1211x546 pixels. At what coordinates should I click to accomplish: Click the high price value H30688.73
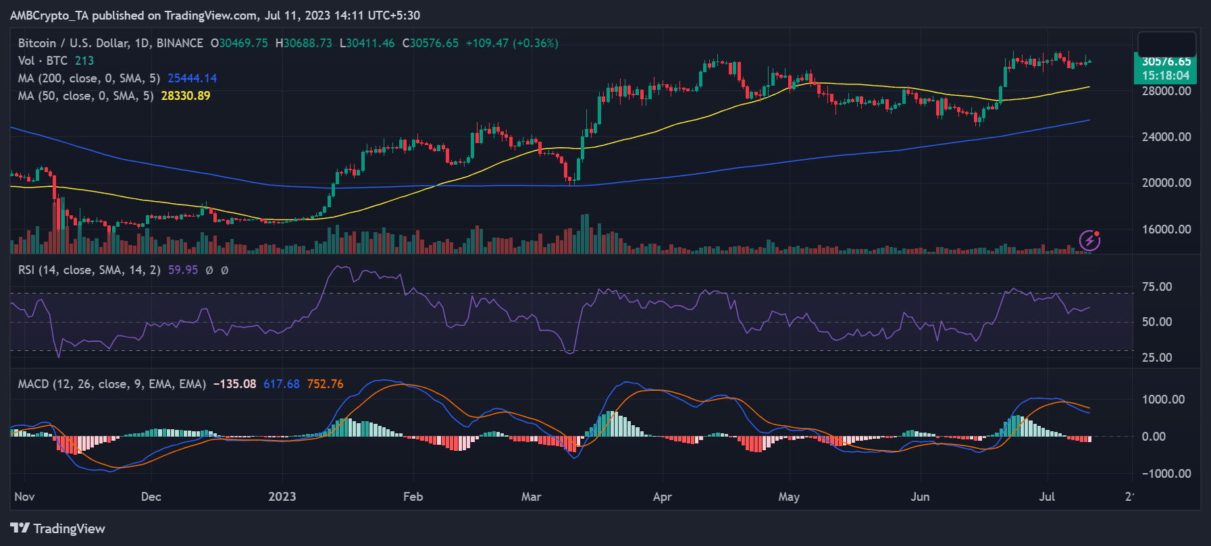coord(304,43)
